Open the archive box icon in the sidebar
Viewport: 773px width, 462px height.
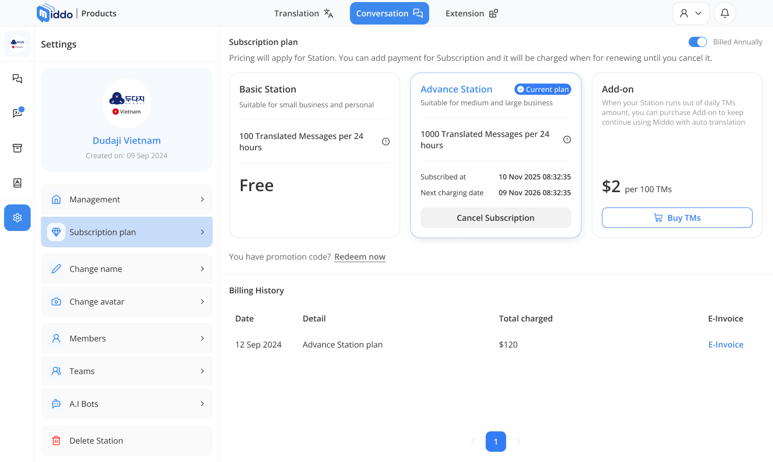pos(17,148)
